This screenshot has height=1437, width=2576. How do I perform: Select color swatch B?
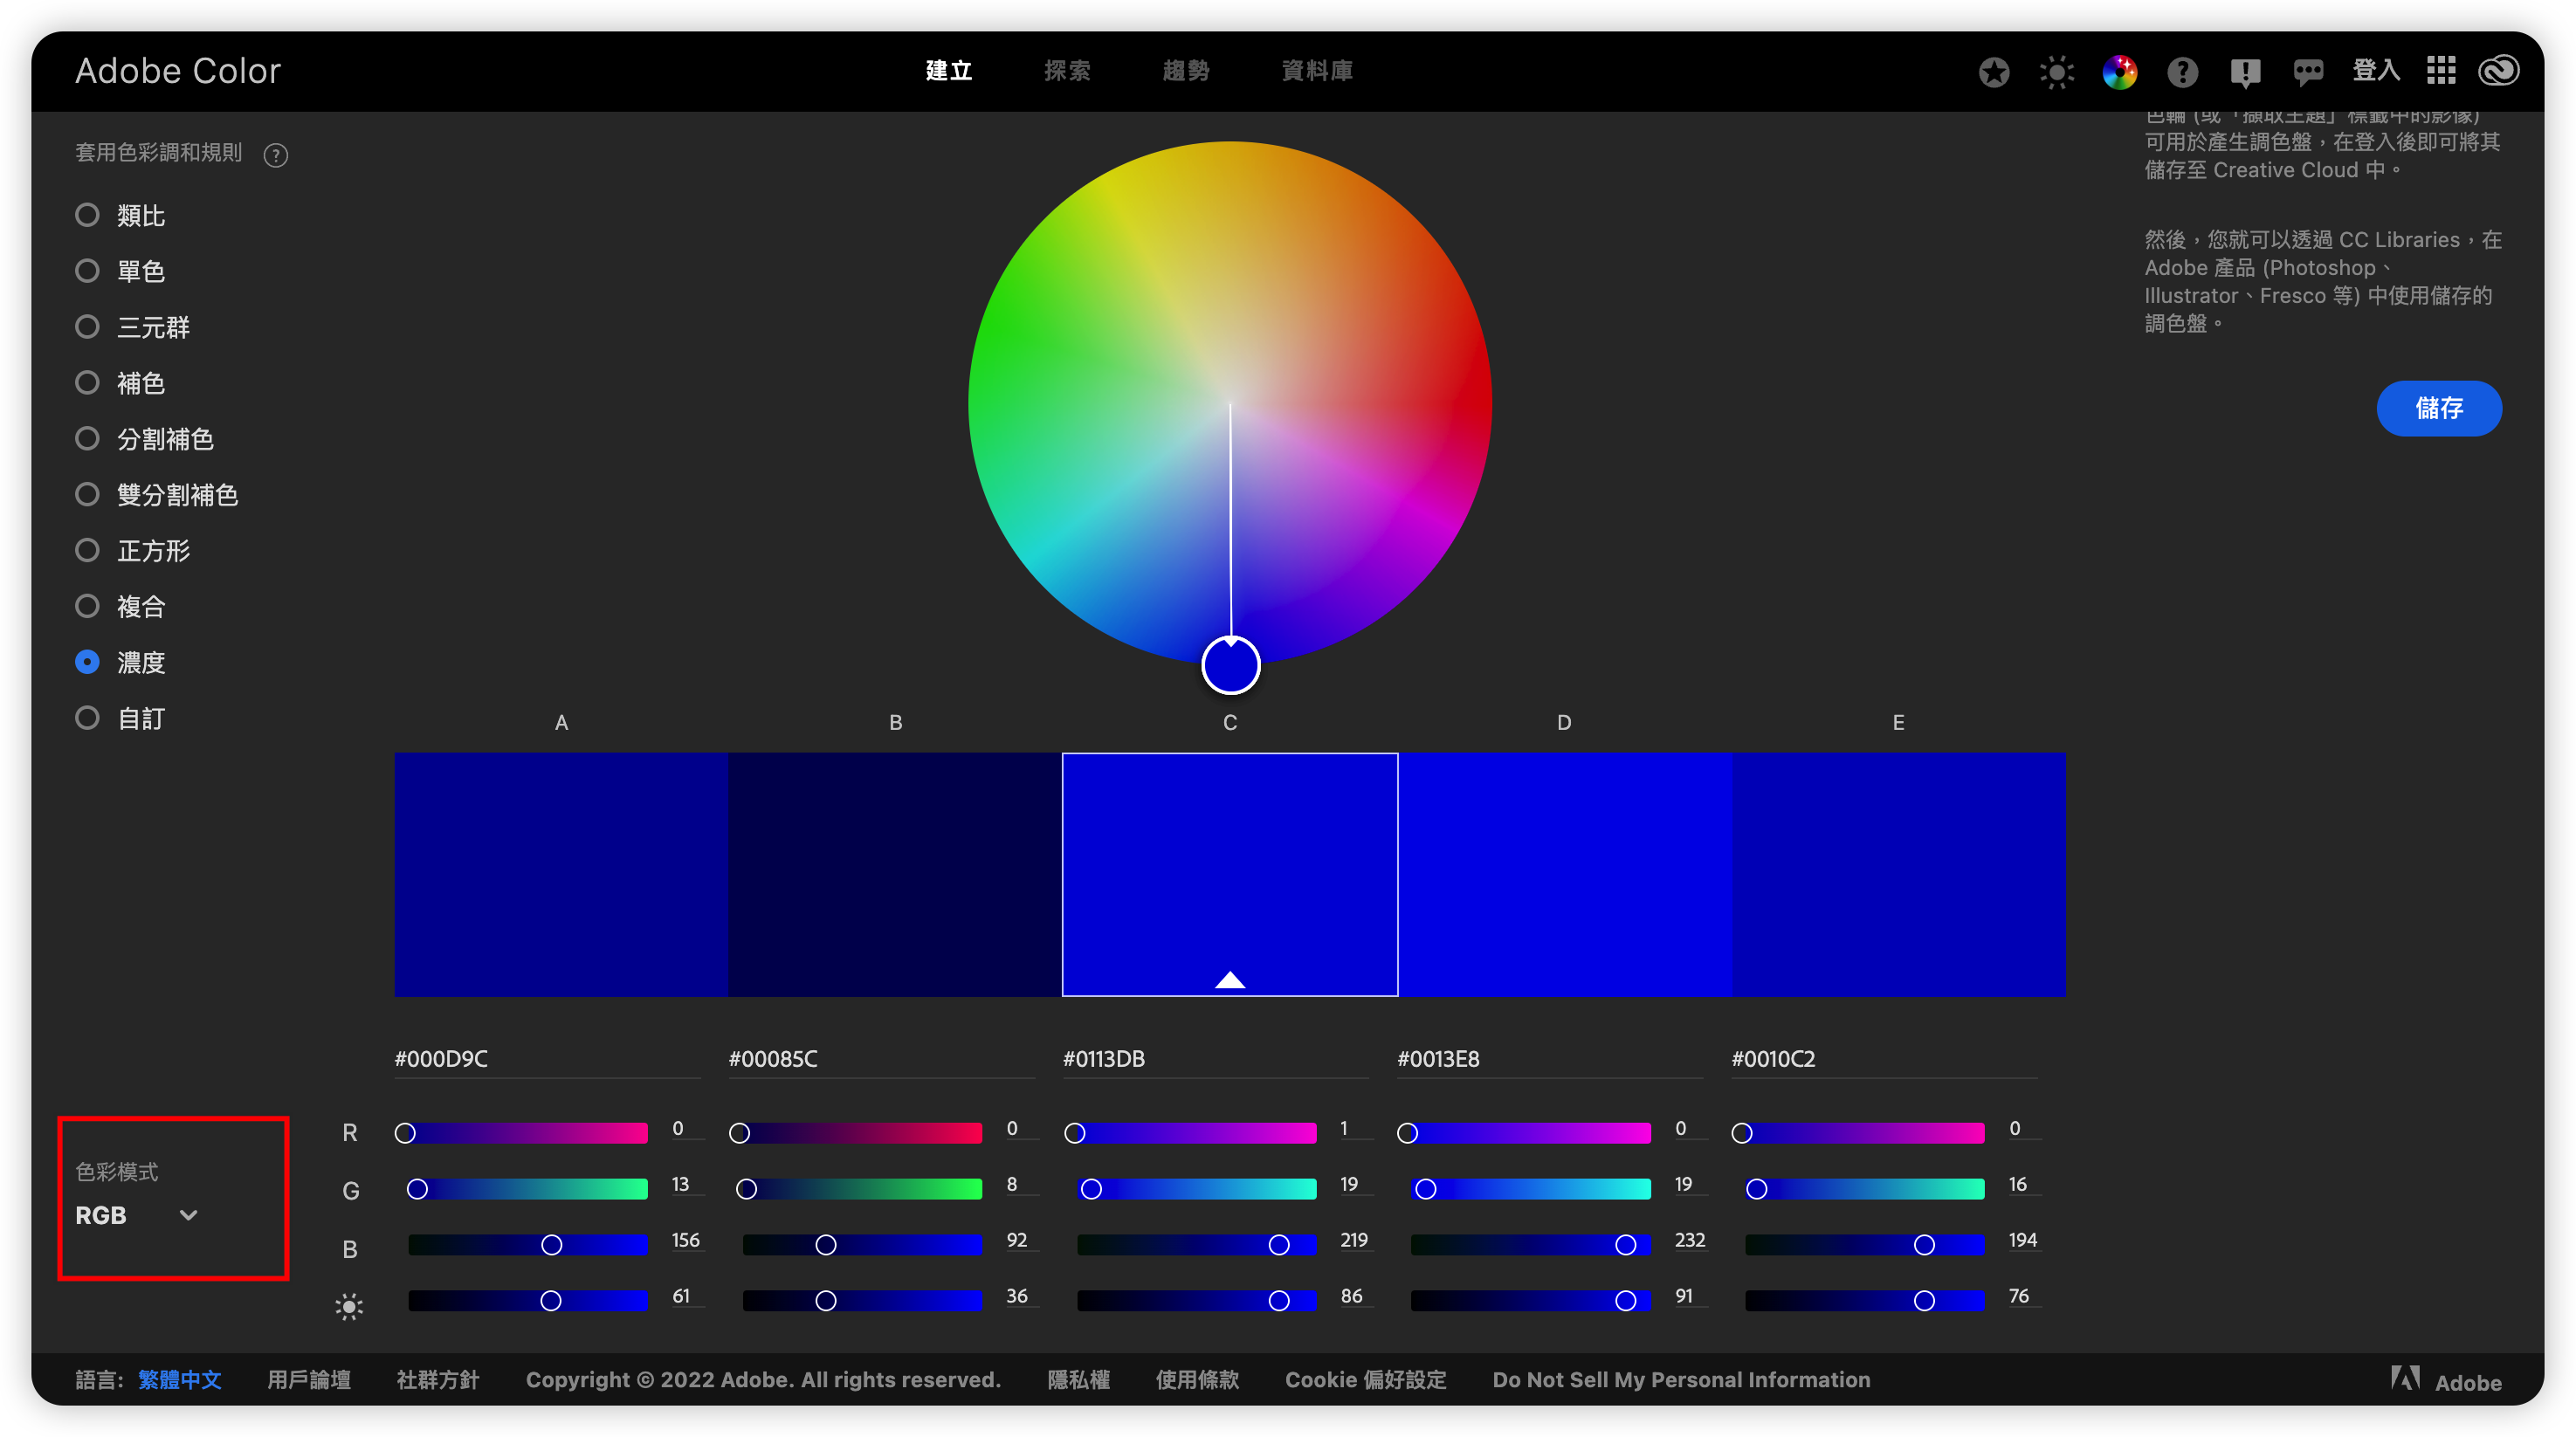[x=895, y=874]
